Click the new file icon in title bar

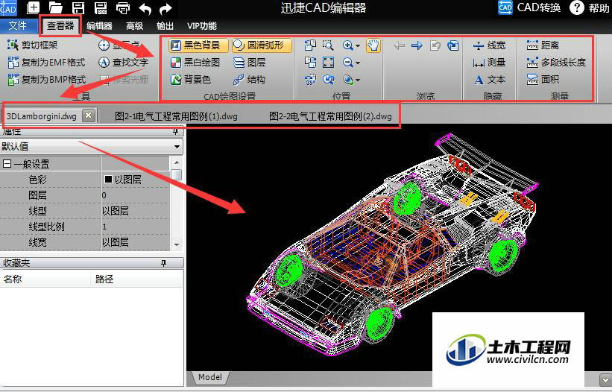(x=34, y=7)
